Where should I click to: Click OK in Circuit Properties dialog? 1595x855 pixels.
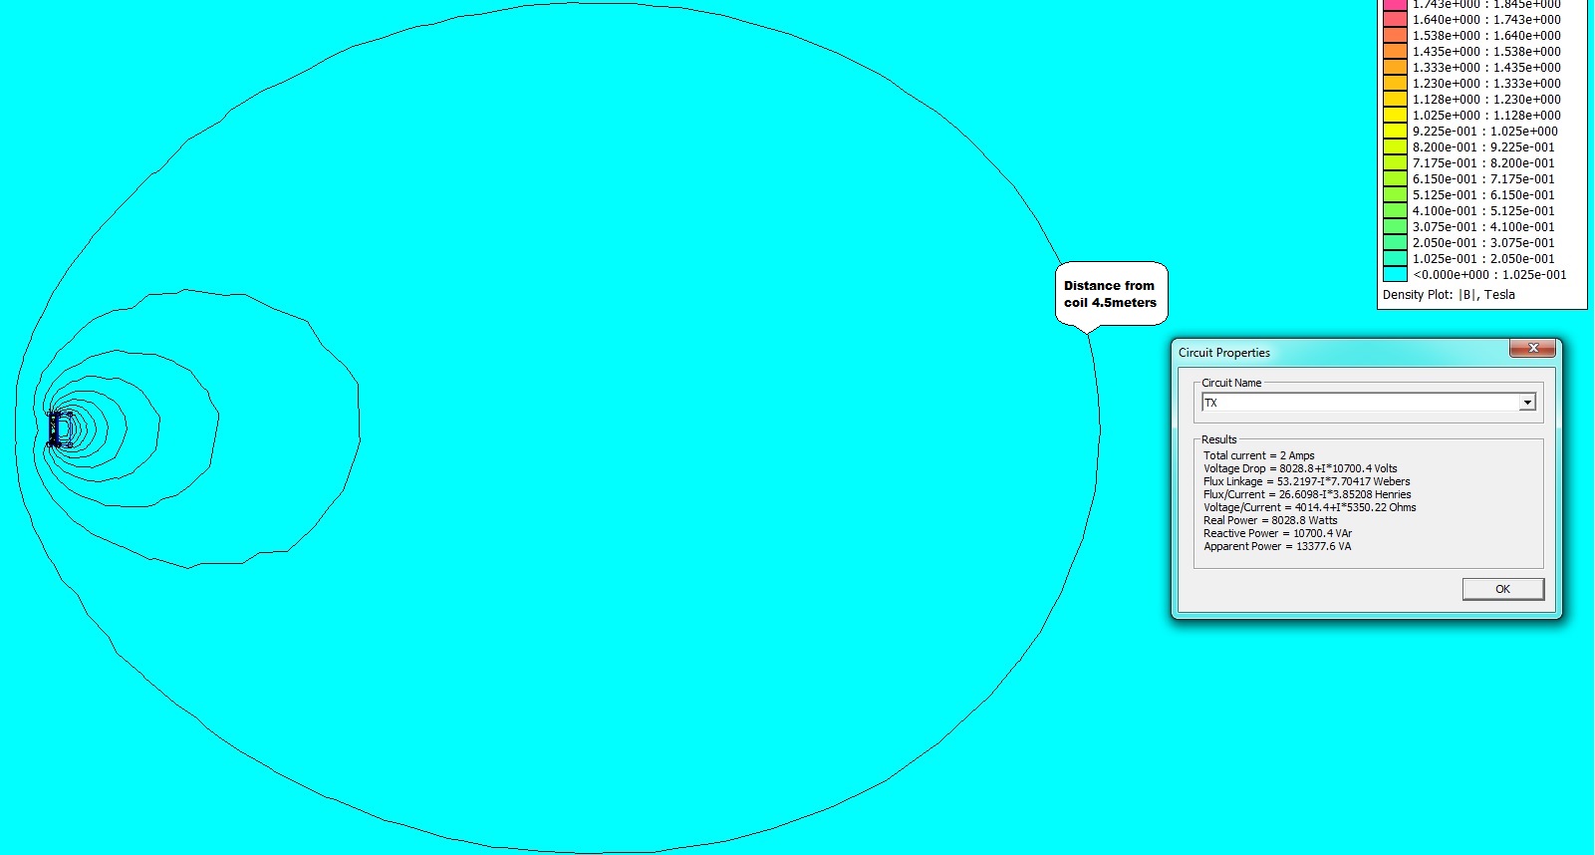1502,589
